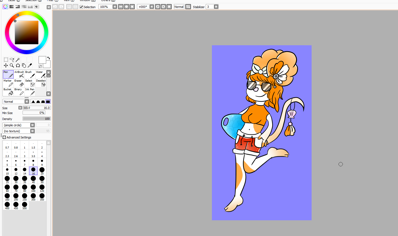Swap foreground and background colors
Screen dimensions: 398x236
pyautogui.click(x=48, y=58)
